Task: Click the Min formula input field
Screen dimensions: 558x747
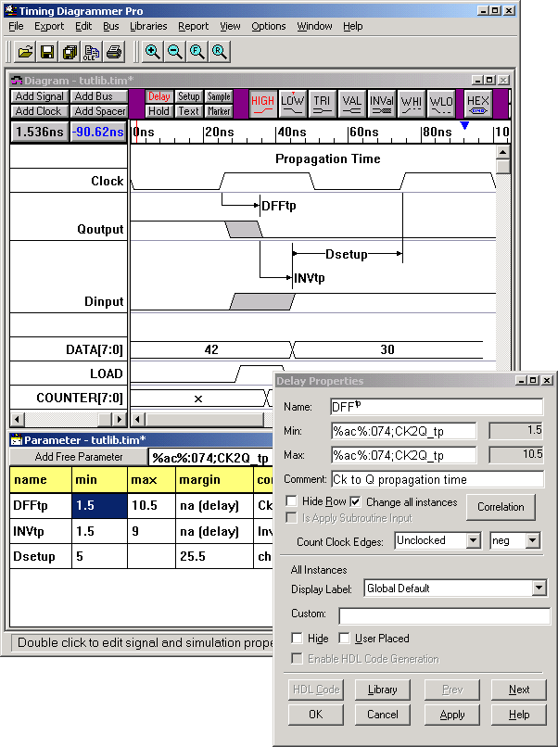Action: point(403,431)
